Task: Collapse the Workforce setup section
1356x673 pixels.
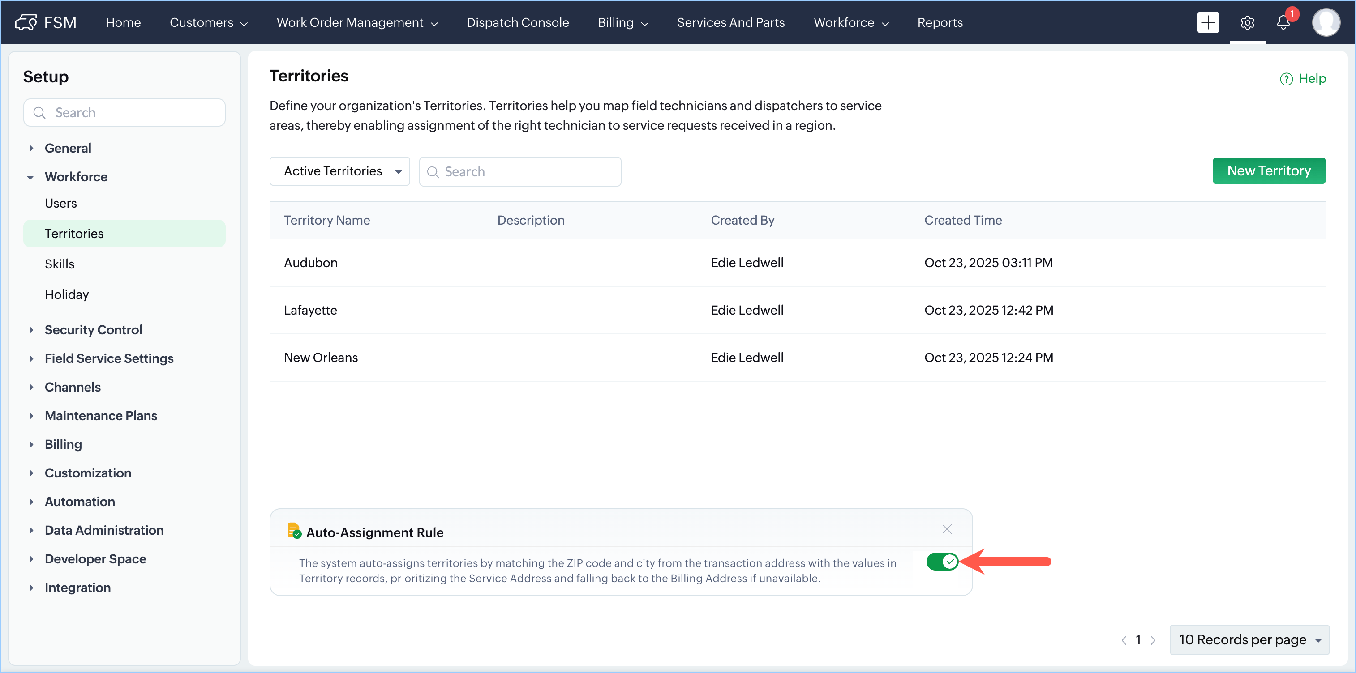Action: tap(30, 177)
